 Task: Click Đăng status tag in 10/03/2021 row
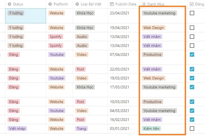(14, 102)
